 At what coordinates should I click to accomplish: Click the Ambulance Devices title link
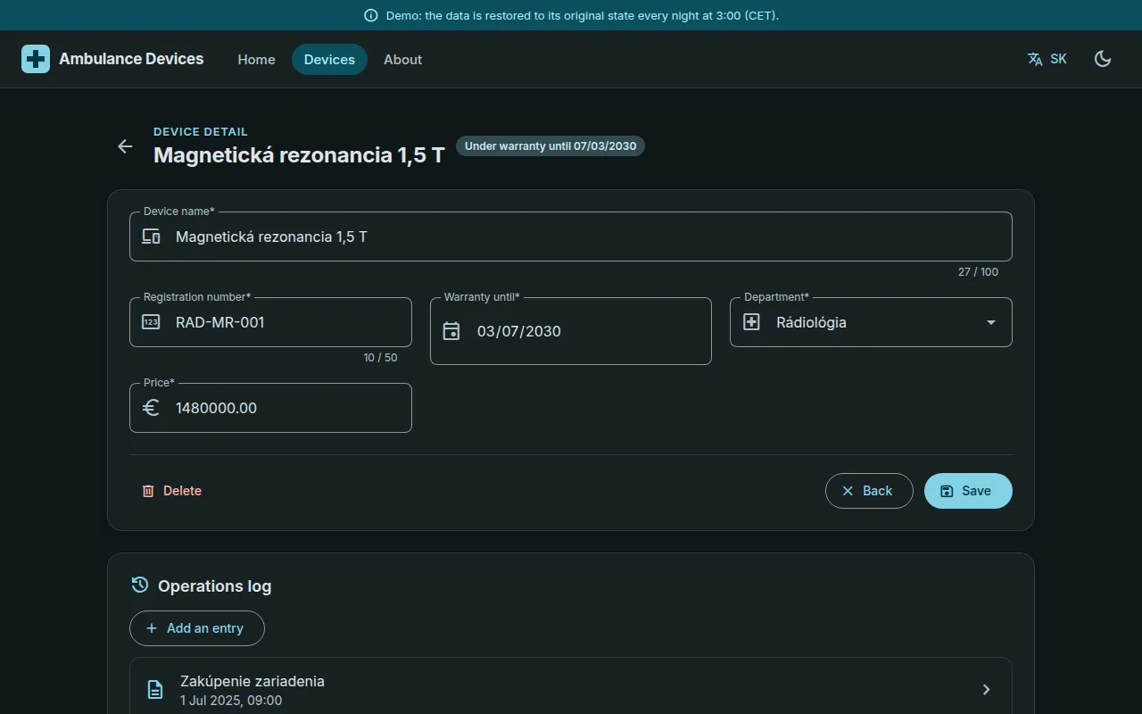(131, 59)
